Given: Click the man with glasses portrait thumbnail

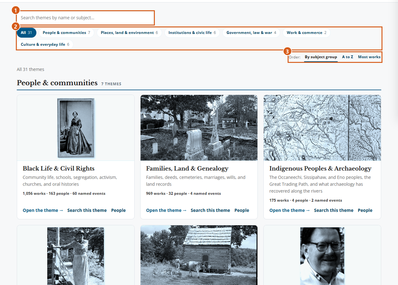Looking at the screenshot, I should pos(322,256).
